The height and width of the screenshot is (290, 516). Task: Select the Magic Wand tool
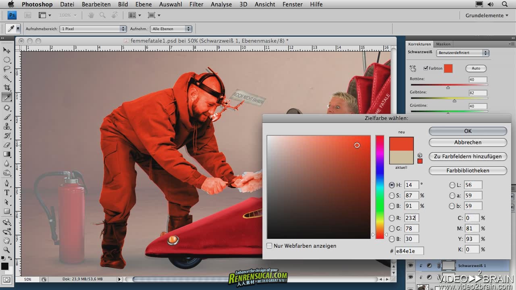coord(7,78)
